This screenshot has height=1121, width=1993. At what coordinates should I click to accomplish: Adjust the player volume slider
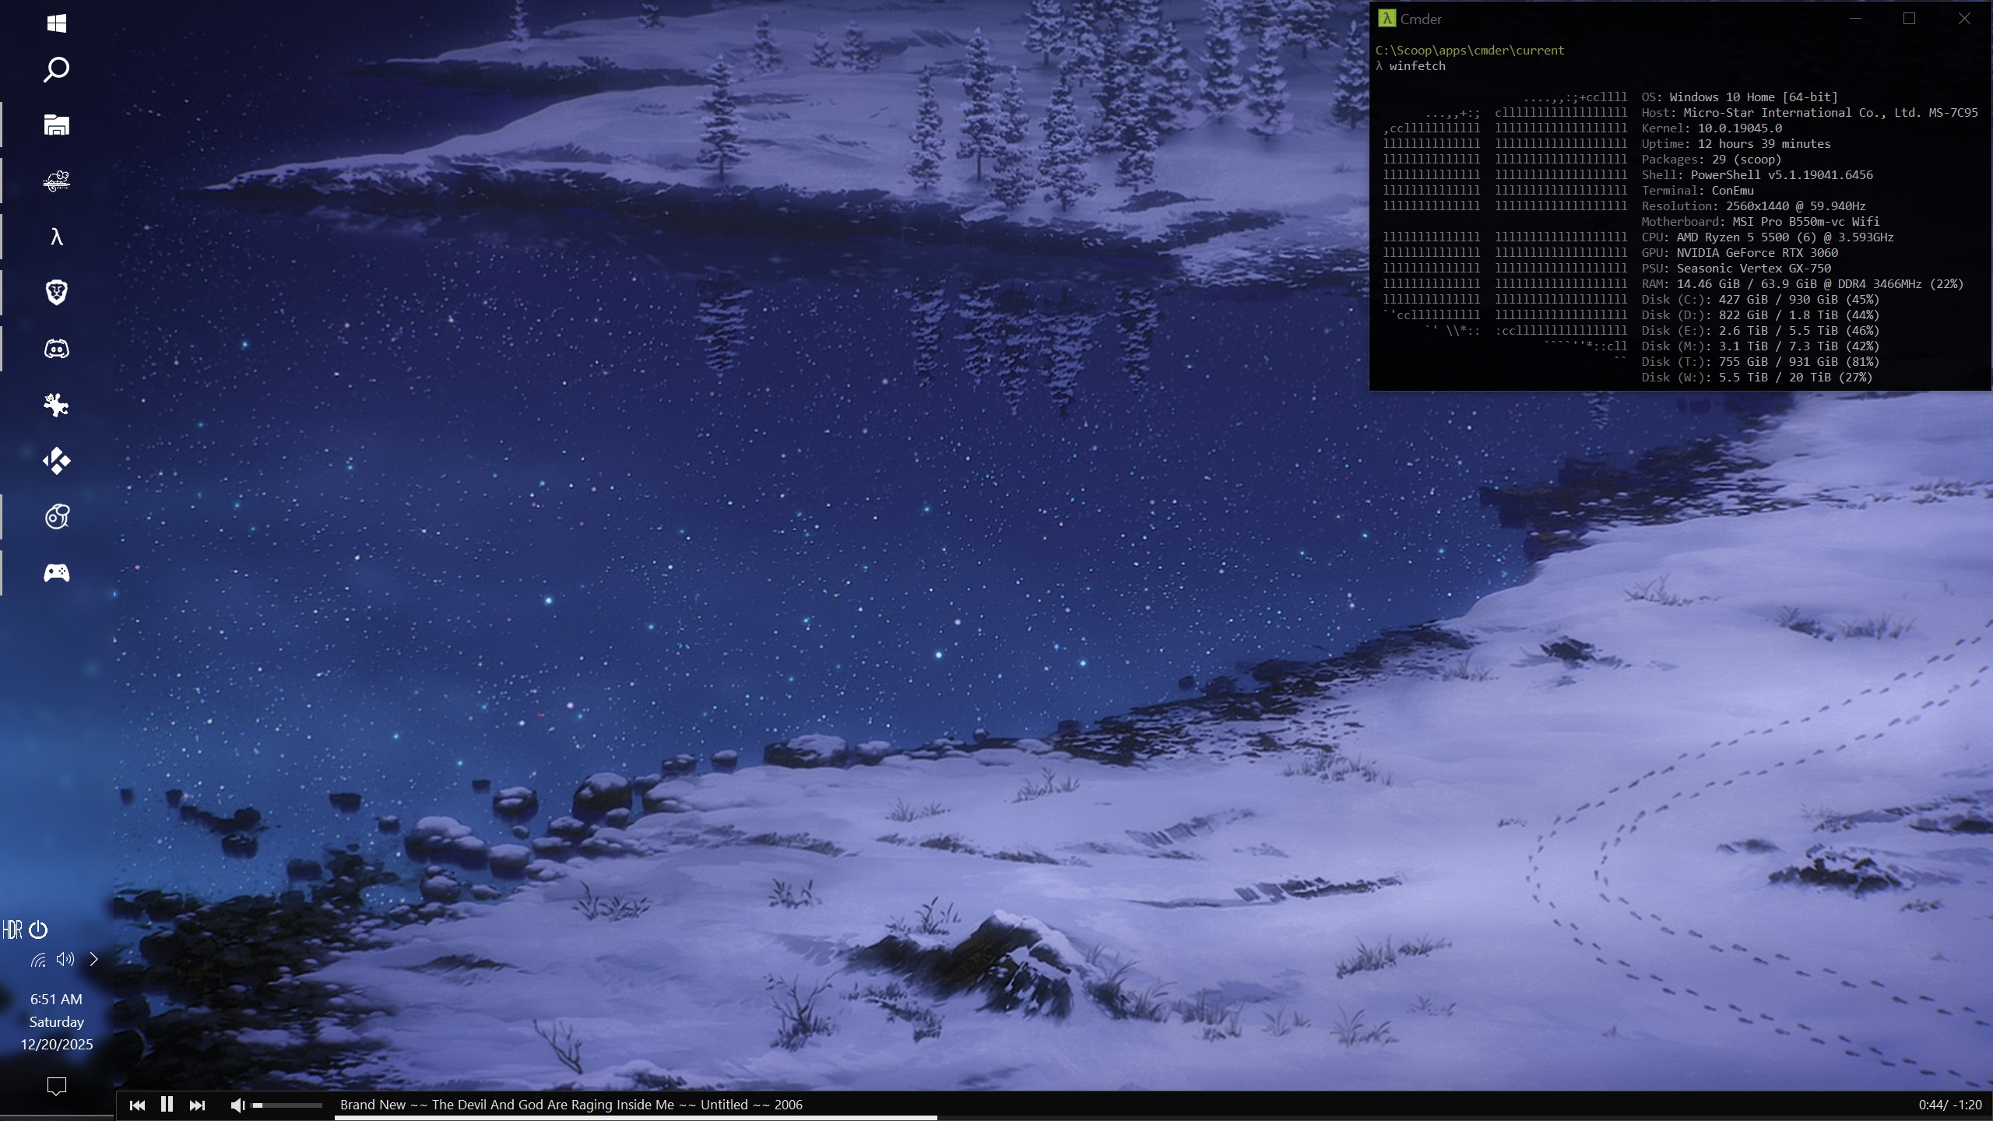(287, 1105)
